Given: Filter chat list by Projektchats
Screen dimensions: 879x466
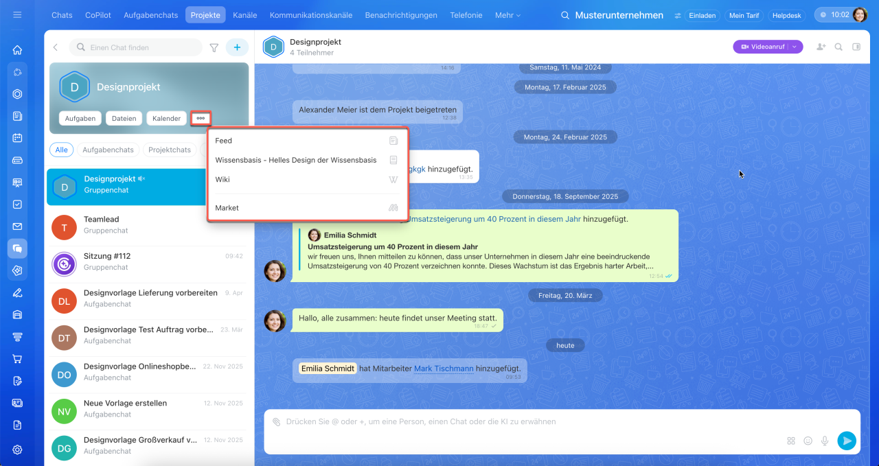Looking at the screenshot, I should point(170,150).
